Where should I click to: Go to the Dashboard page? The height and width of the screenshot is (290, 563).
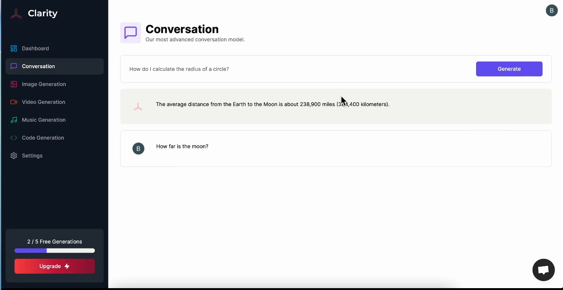tap(35, 49)
